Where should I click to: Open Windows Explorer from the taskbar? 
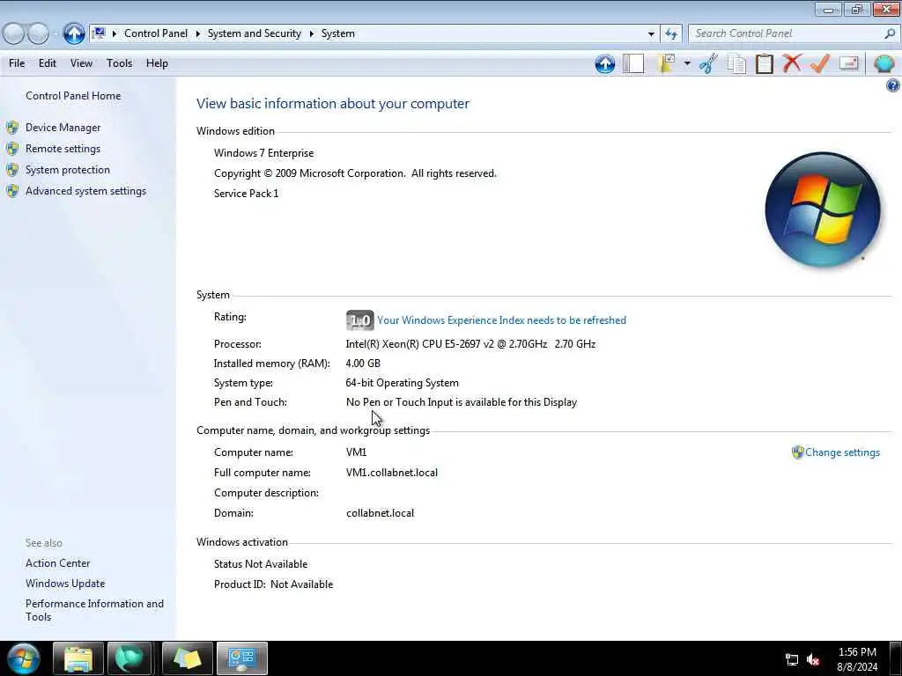(x=78, y=658)
